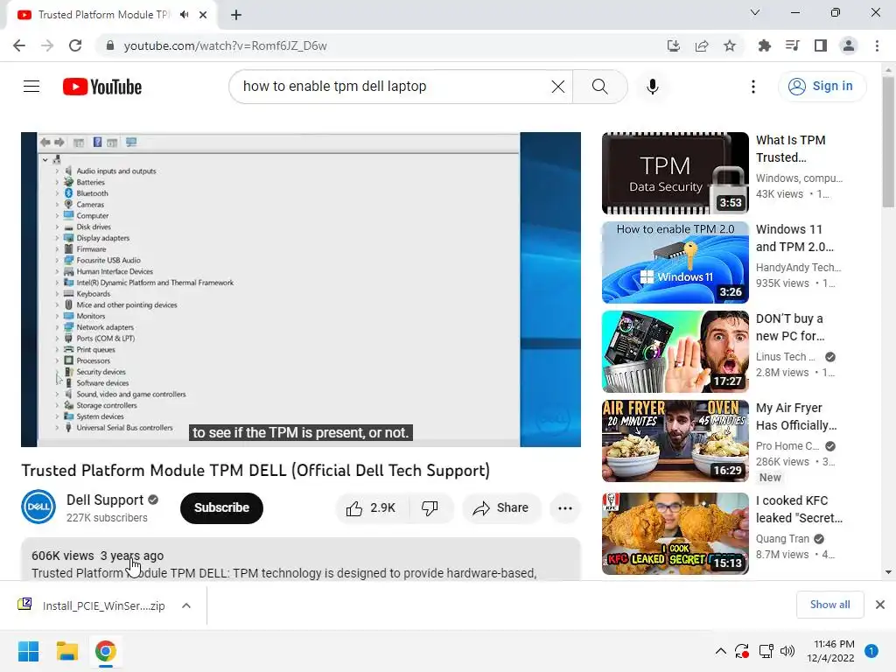Open 'I cooked KFC leaked' title
Screen dimensions: 896x672
pos(799,509)
